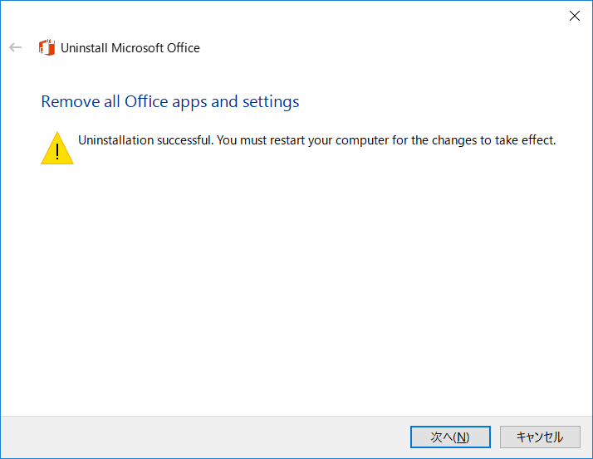Close the uninstaller with the X

click(575, 16)
